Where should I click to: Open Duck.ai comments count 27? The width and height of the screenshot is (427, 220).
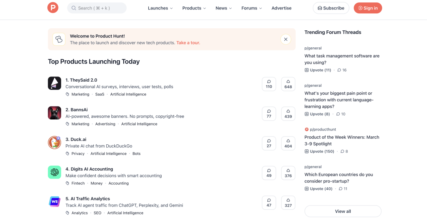pyautogui.click(x=269, y=143)
